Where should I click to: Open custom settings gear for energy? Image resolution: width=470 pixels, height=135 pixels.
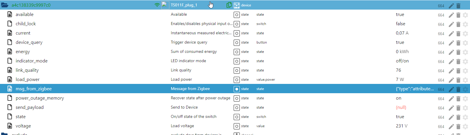pyautogui.click(x=465, y=52)
